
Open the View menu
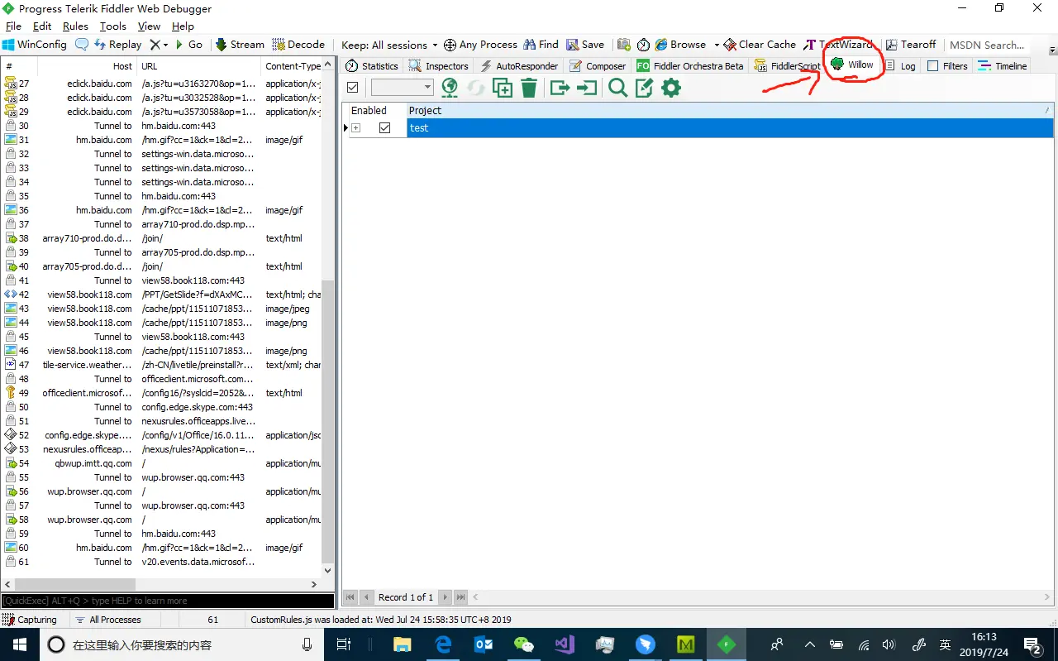tap(149, 26)
